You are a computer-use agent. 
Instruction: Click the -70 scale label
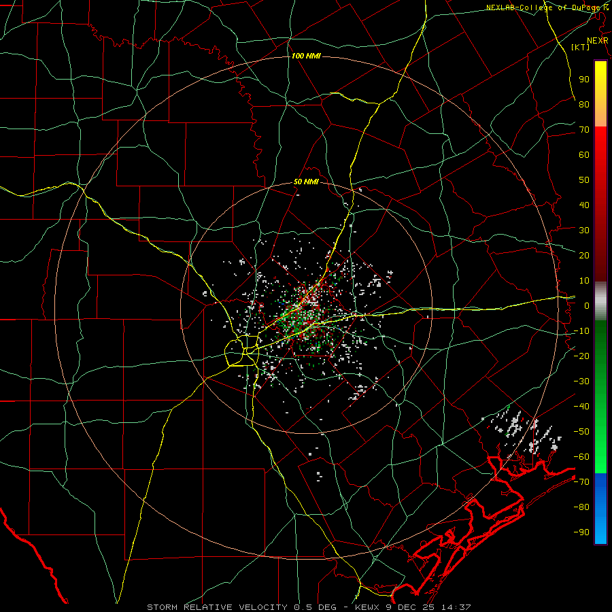(x=581, y=482)
